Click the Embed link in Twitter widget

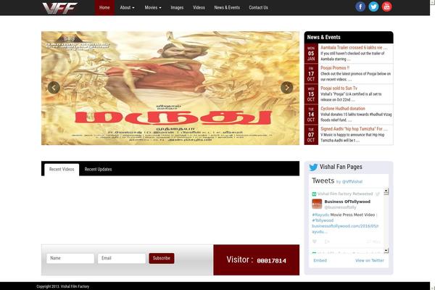click(x=320, y=260)
